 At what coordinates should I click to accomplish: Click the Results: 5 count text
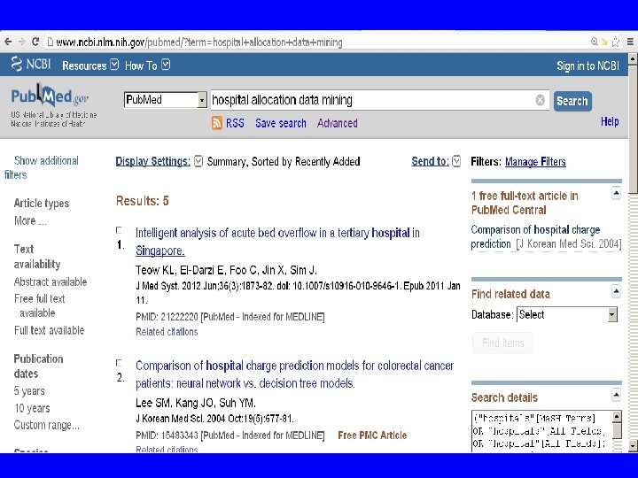(142, 201)
